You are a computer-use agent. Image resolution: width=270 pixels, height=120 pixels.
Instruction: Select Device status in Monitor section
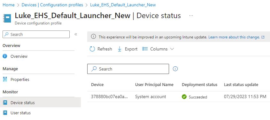point(40,102)
